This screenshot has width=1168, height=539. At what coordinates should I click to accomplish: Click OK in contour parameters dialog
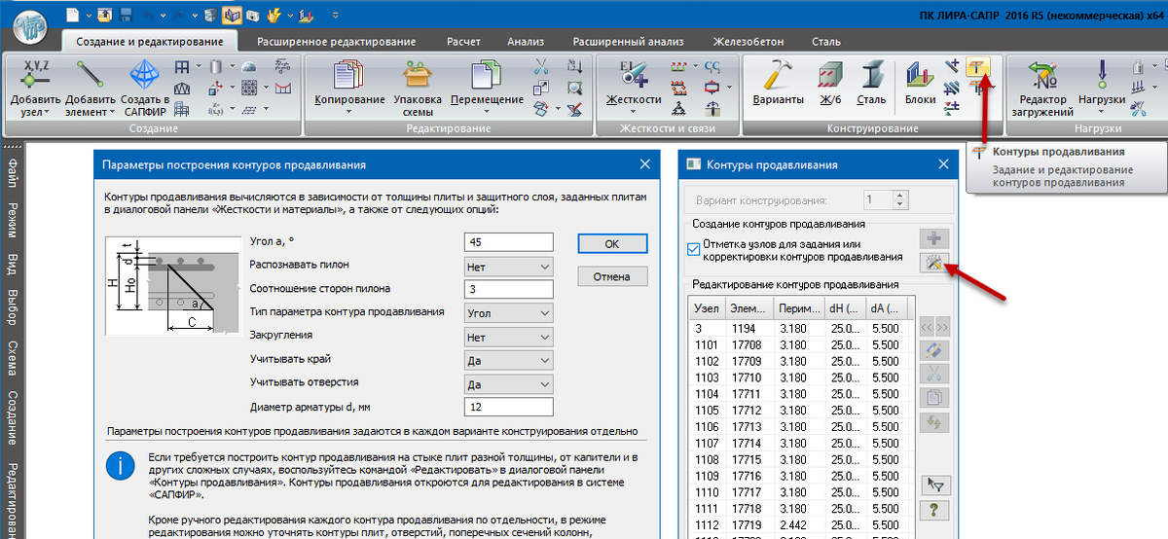[x=612, y=243]
